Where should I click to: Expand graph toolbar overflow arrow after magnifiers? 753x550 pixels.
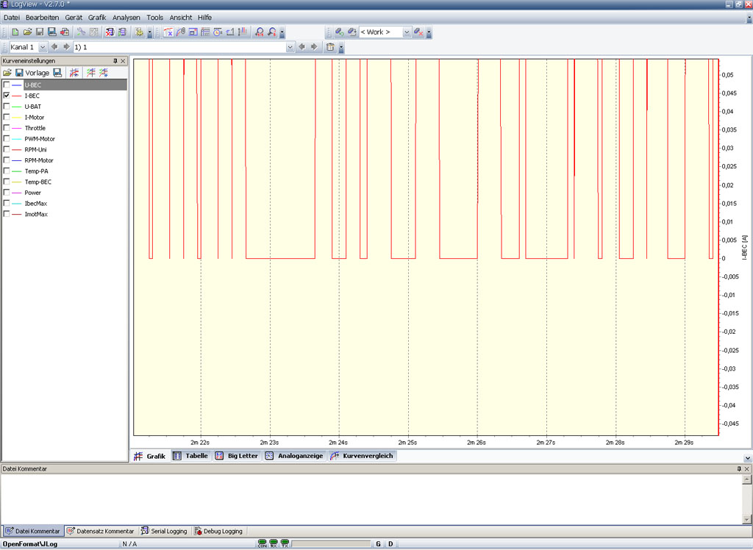click(x=282, y=32)
